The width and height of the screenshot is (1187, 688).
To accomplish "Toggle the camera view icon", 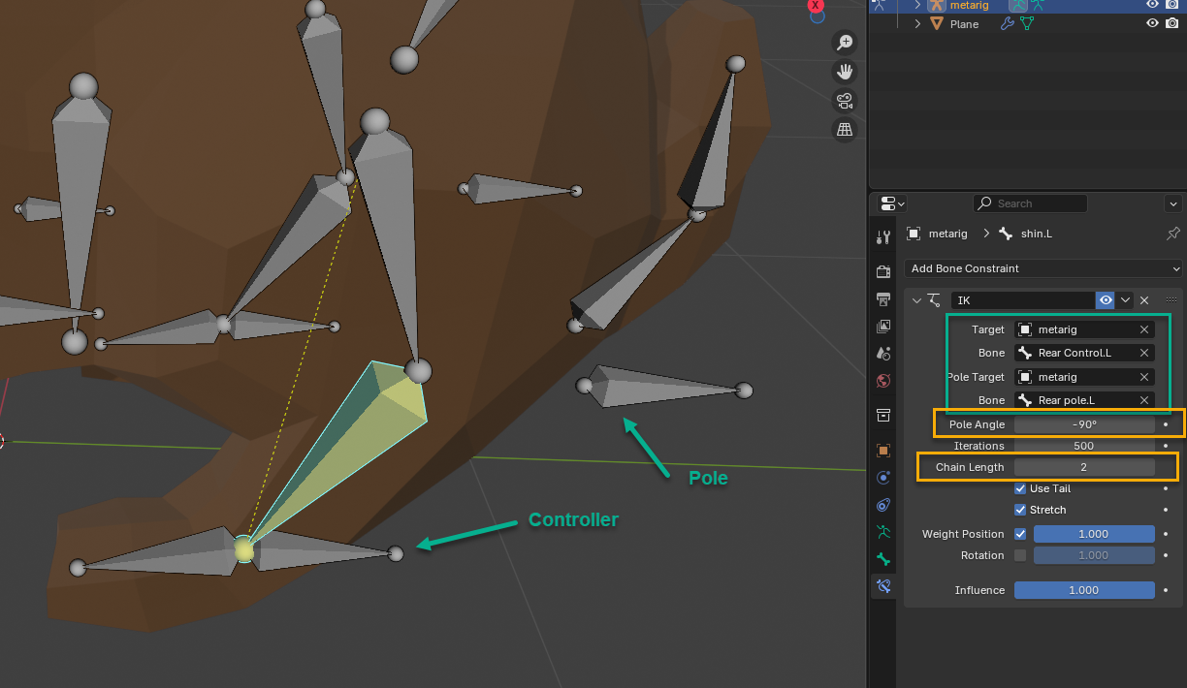I will pyautogui.click(x=845, y=101).
